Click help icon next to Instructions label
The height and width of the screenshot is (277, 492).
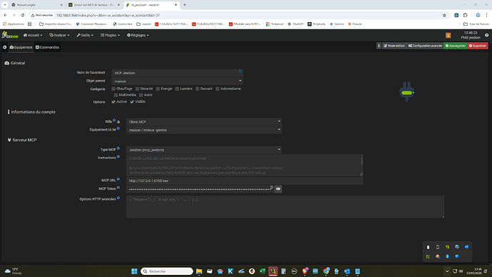point(118,156)
